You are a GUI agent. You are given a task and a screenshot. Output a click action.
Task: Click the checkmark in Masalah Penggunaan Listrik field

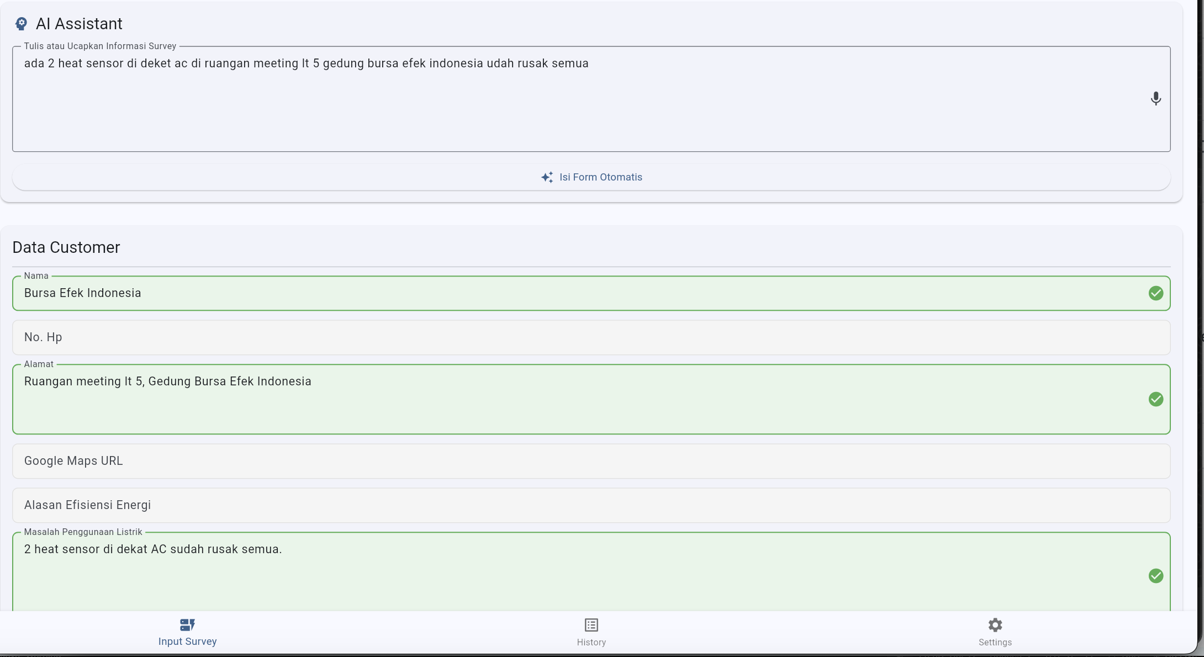[1155, 576]
